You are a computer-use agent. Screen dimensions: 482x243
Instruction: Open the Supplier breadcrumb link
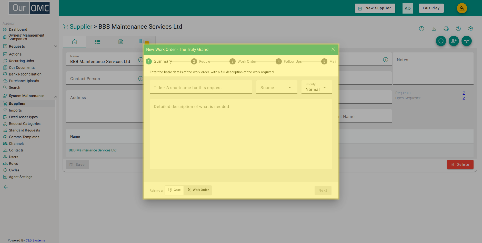tap(81, 27)
